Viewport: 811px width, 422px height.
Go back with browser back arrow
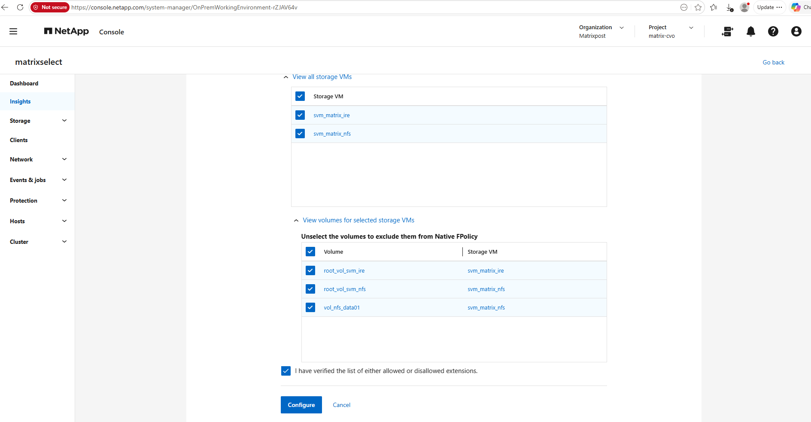(5, 7)
